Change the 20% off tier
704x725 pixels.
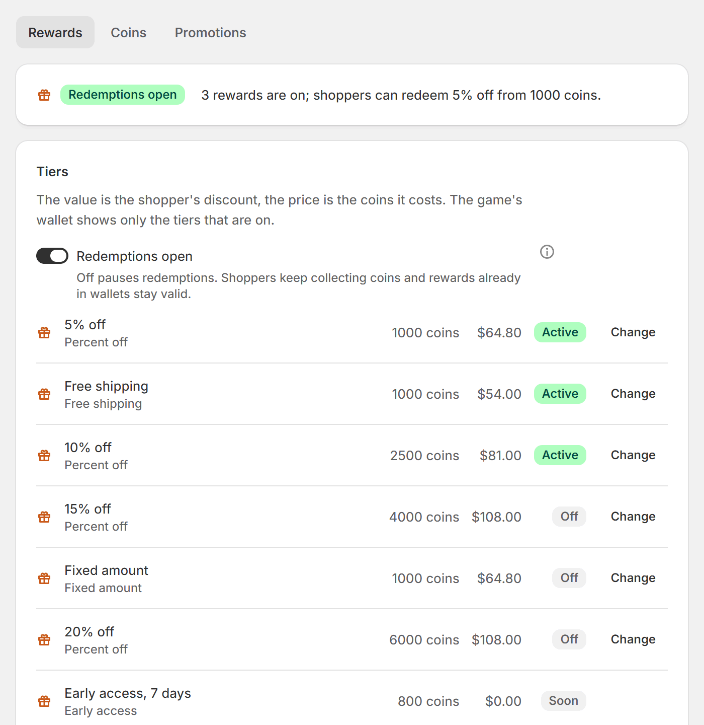click(633, 639)
